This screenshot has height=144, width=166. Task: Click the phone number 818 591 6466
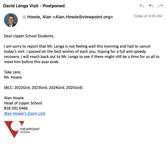[16, 108]
